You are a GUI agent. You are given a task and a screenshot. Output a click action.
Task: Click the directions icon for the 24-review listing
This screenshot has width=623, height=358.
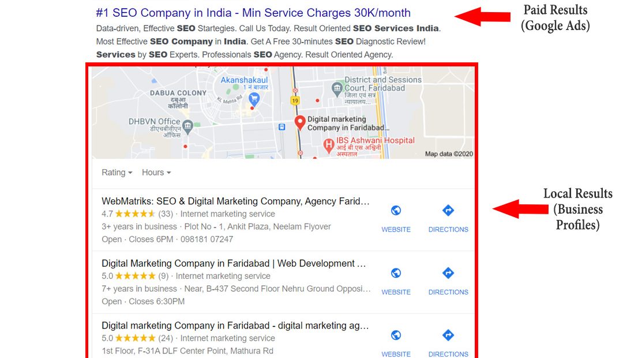[448, 335]
